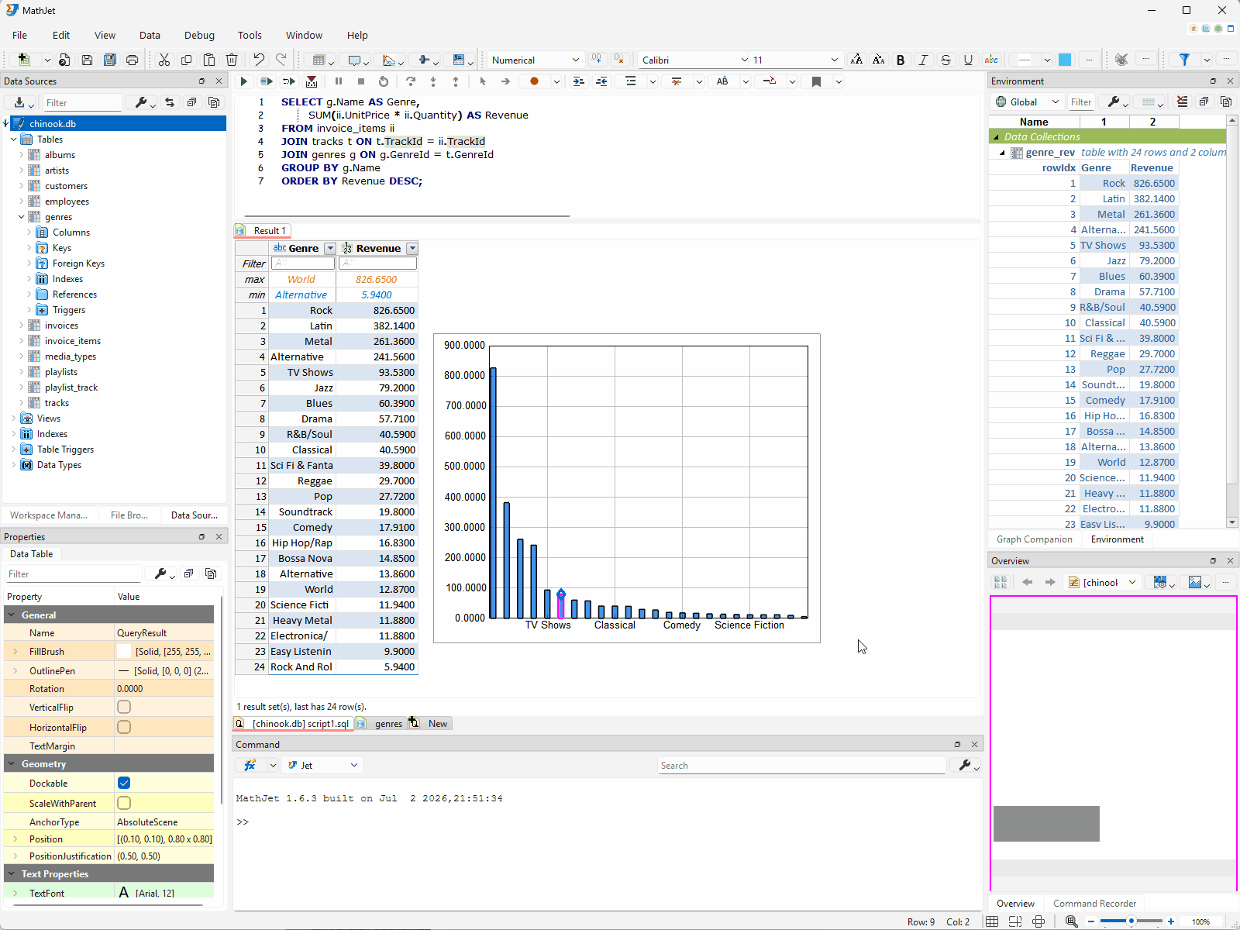Open the Jet engine dropdown
Viewport: 1240px width, 930px height.
[x=322, y=765]
